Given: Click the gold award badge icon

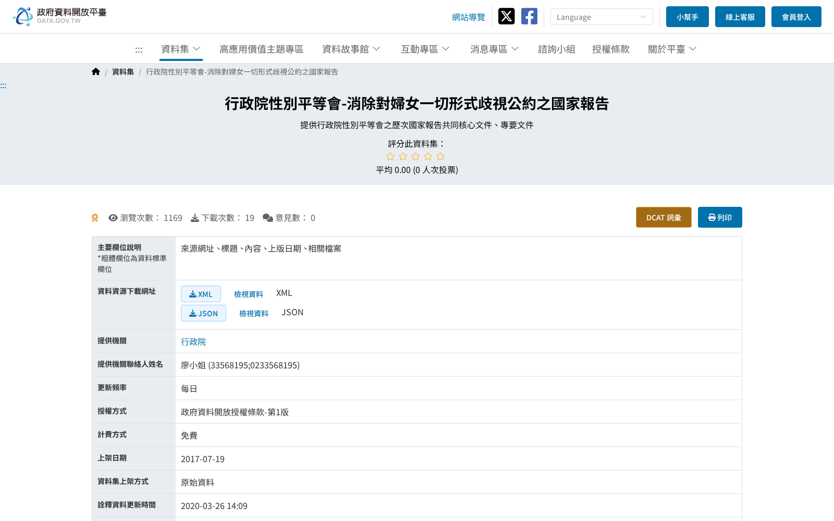Looking at the screenshot, I should click(95, 218).
